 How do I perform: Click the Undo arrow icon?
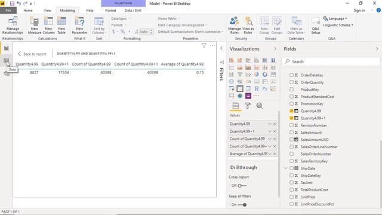tap(19, 4)
